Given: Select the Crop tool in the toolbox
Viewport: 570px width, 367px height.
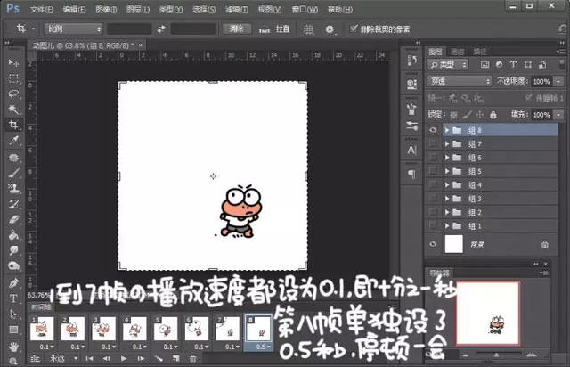Looking at the screenshot, I should coord(13,125).
